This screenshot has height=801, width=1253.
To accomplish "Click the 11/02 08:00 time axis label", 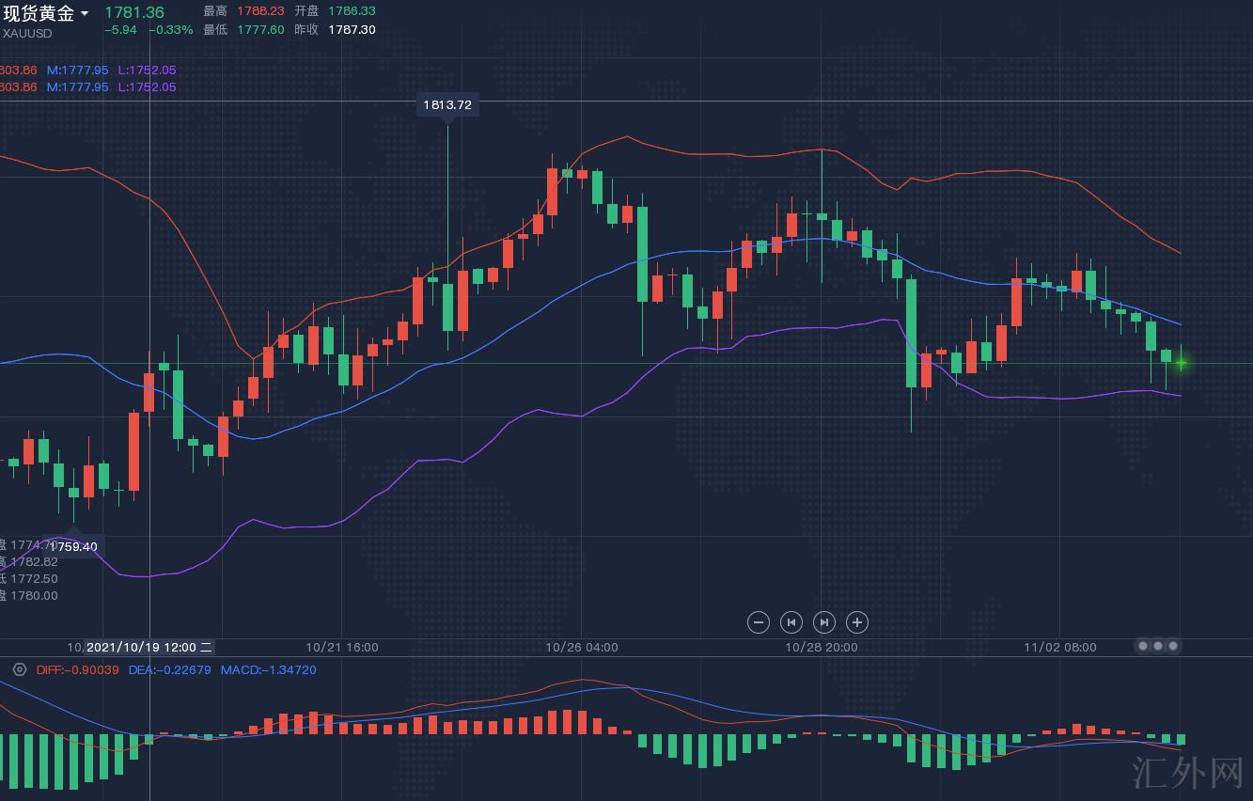I will click(x=1060, y=648).
